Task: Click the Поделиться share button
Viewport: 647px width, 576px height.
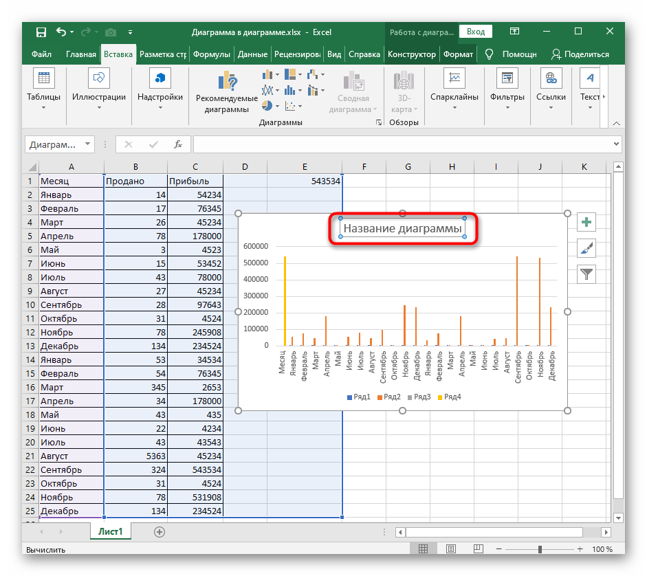Action: click(580, 54)
